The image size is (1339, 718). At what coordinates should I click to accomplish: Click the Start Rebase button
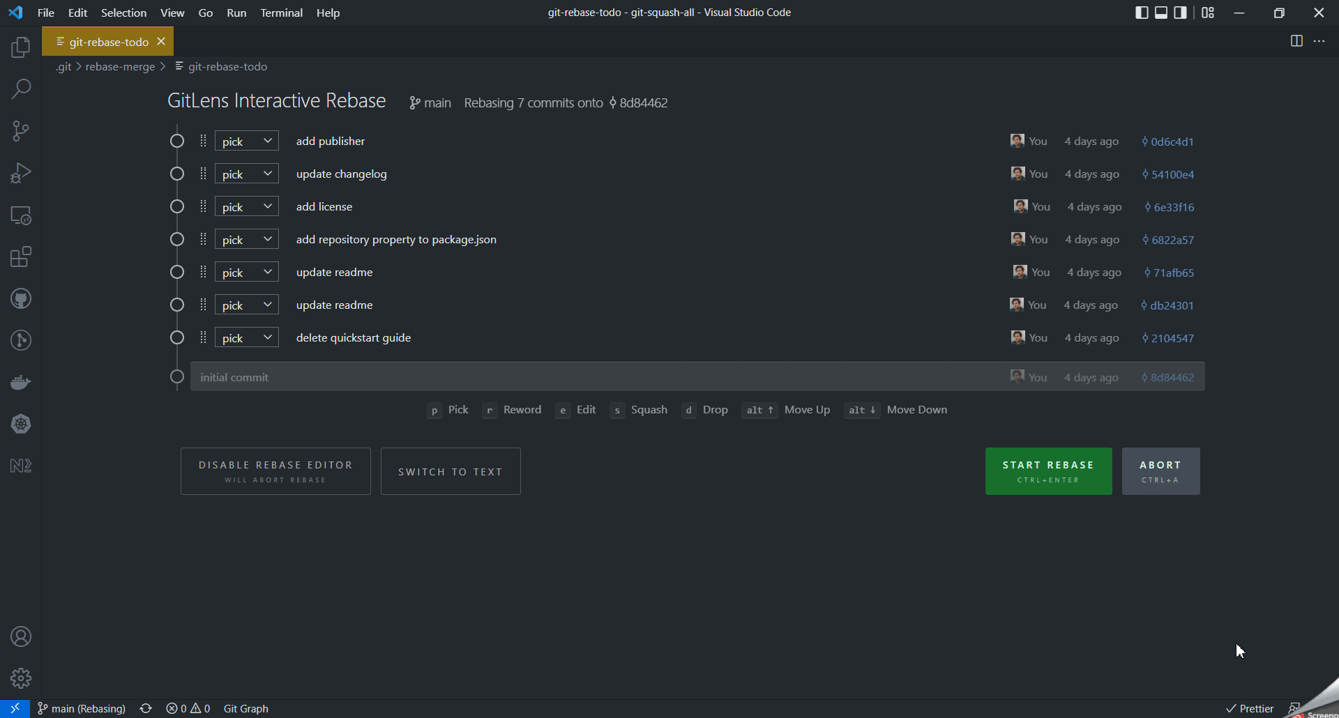1048,471
